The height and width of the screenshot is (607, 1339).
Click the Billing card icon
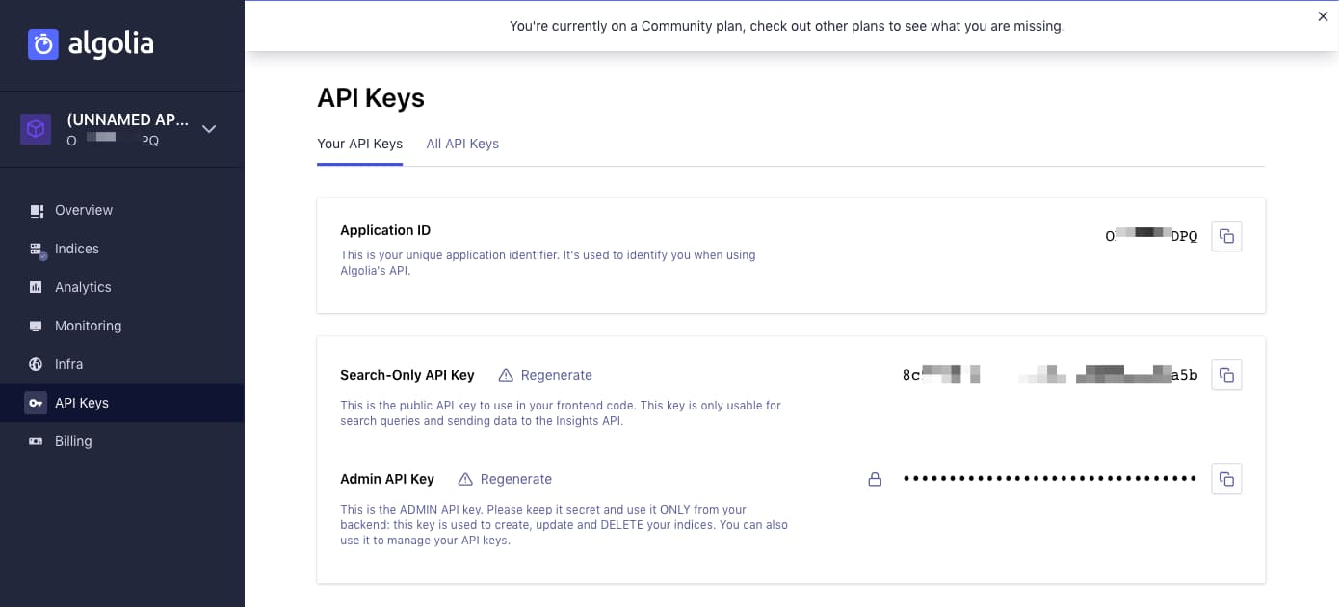(x=37, y=440)
